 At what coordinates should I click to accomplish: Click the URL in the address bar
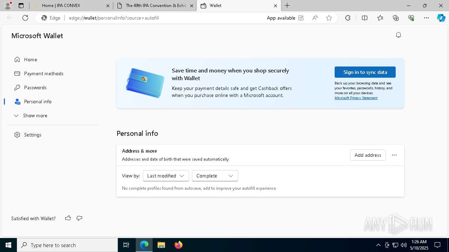pyautogui.click(x=114, y=18)
